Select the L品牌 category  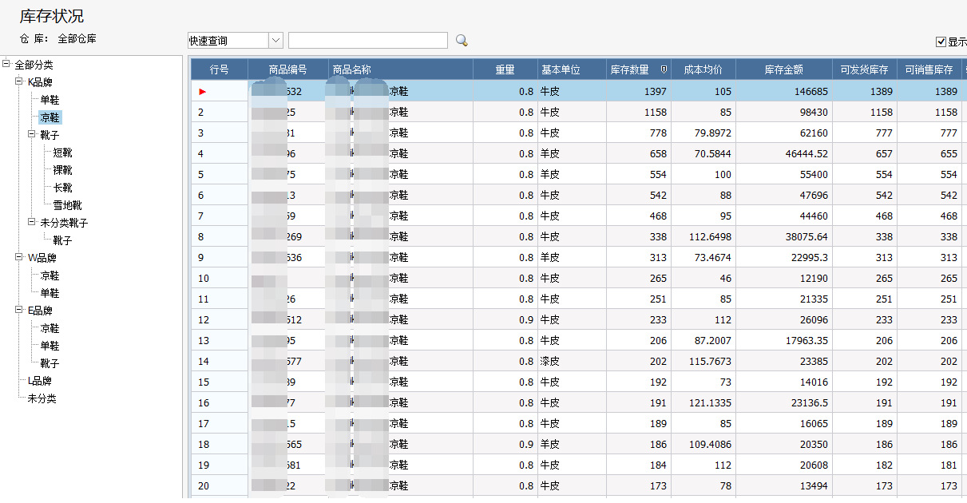tap(40, 381)
